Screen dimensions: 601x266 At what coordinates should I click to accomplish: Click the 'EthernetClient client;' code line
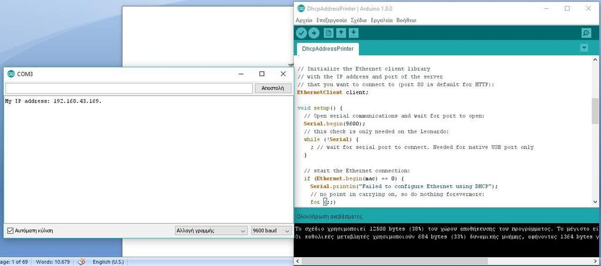click(333, 92)
